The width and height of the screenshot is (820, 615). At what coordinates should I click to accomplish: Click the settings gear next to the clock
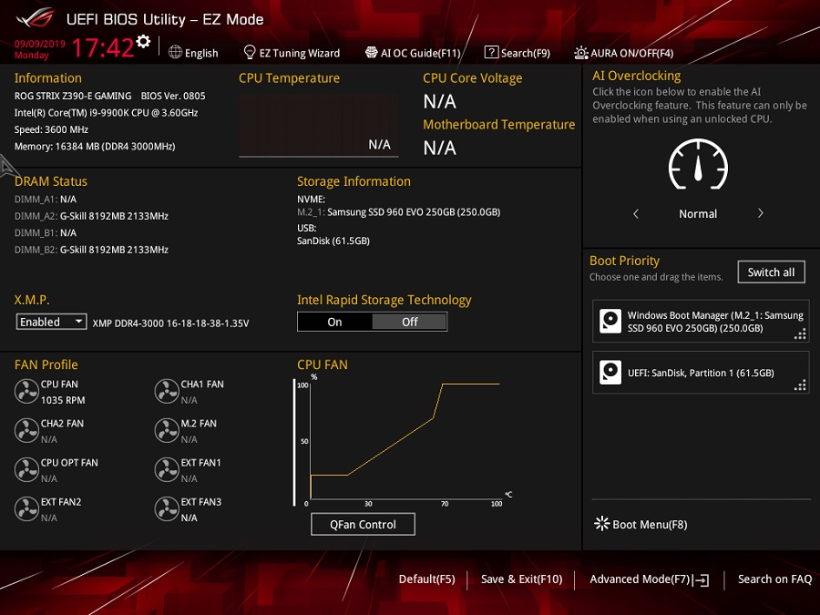click(x=143, y=42)
